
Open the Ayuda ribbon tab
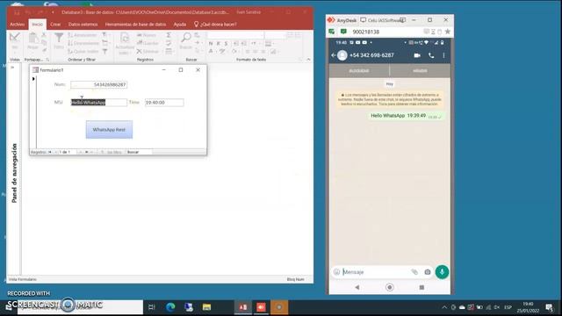click(x=179, y=25)
